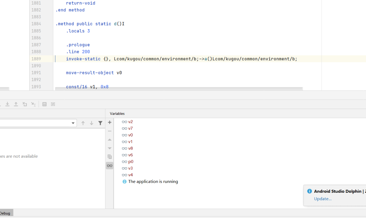366x218 pixels.
Task: Move watch down with the triangle icon
Action: [x=110, y=148]
